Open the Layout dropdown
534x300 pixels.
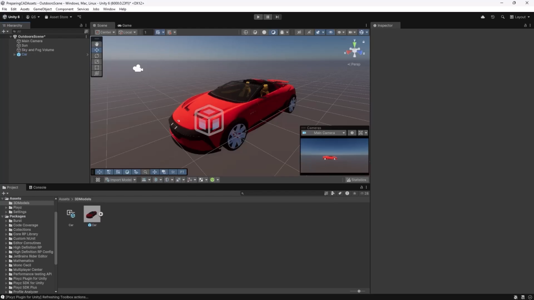tap(520, 17)
